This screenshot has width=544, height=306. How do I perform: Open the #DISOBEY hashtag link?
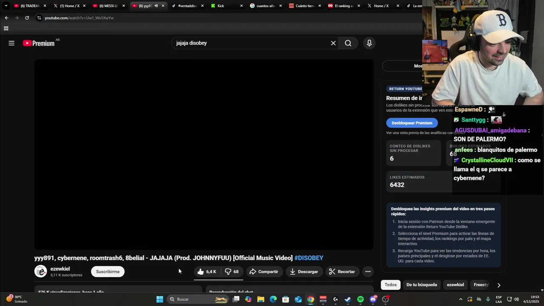pos(309,258)
